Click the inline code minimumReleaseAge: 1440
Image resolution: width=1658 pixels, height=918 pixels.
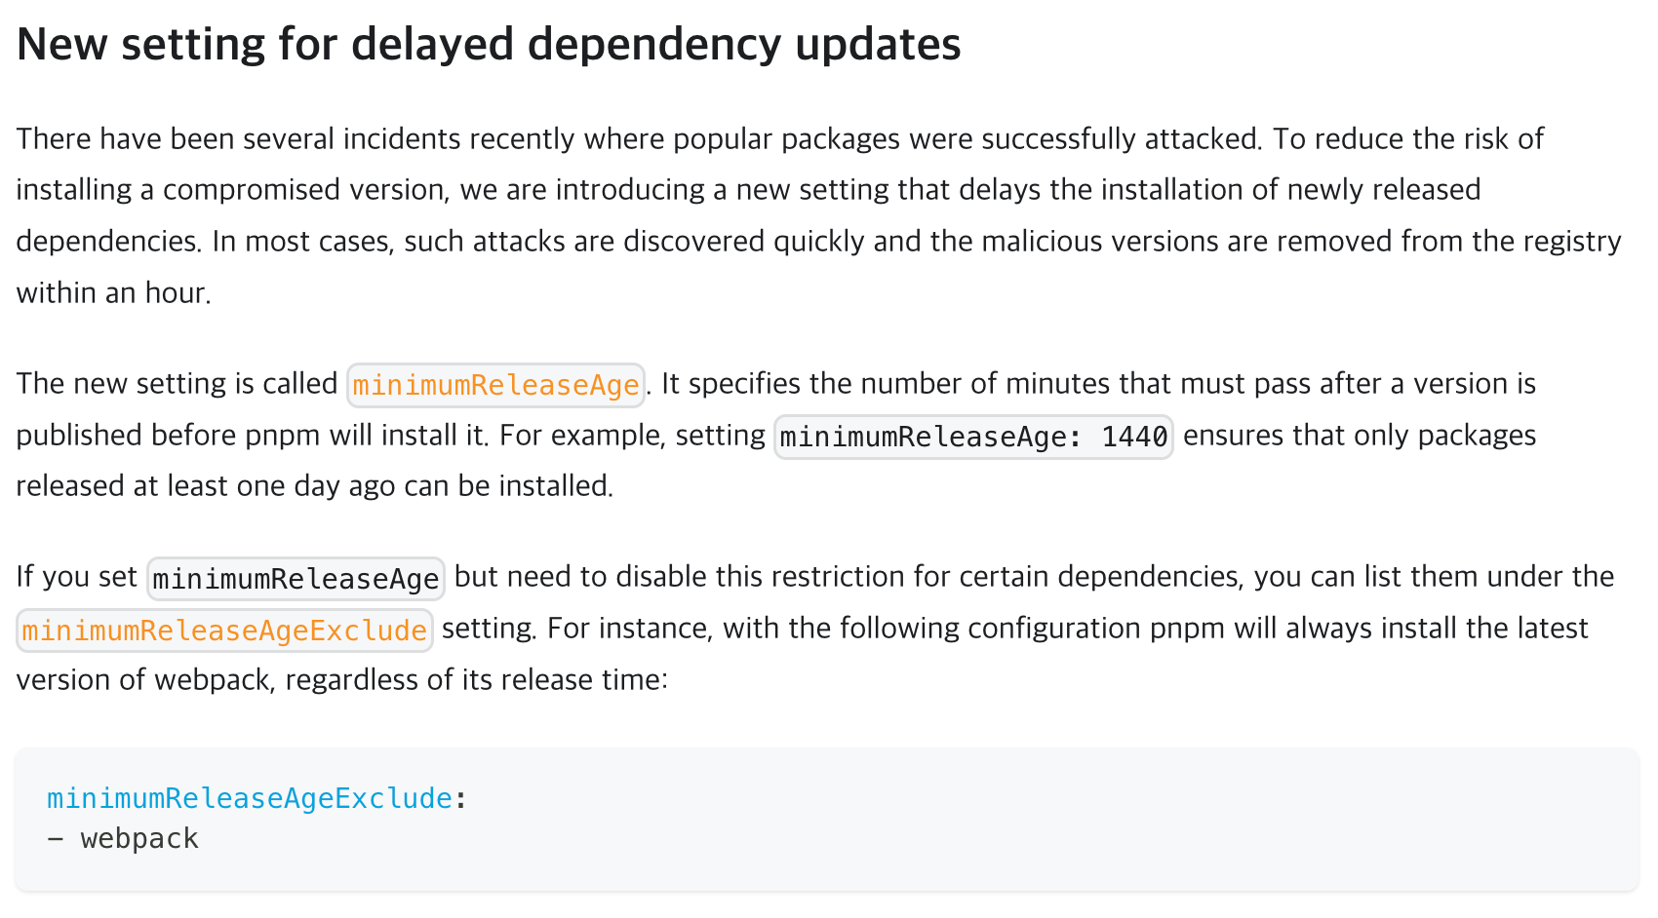point(973,437)
